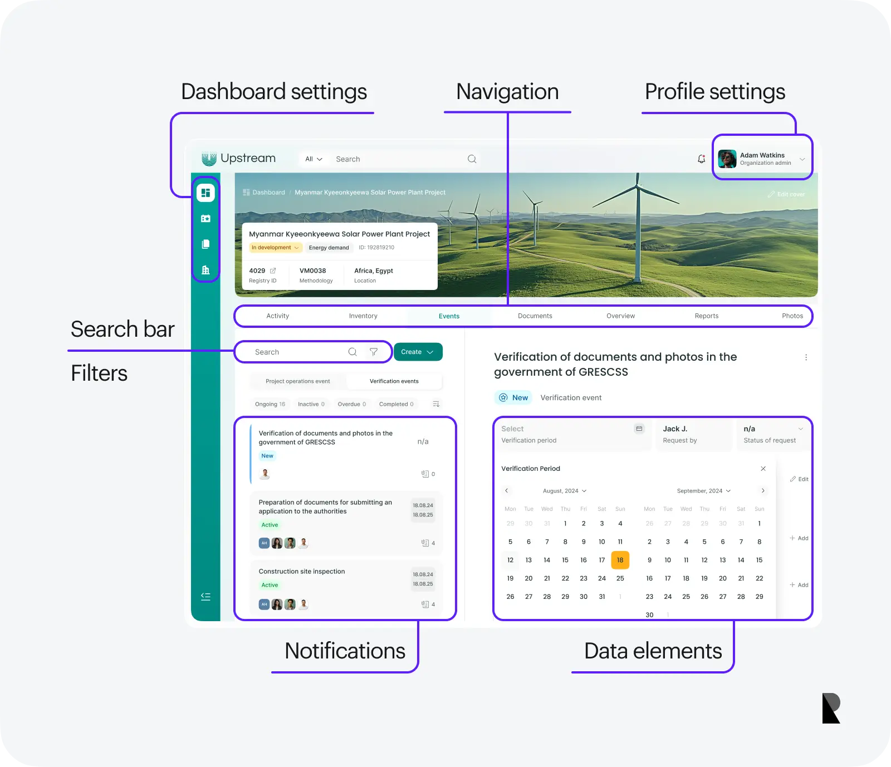
Task: Click the magnifier icon in the events search
Action: coord(353,352)
